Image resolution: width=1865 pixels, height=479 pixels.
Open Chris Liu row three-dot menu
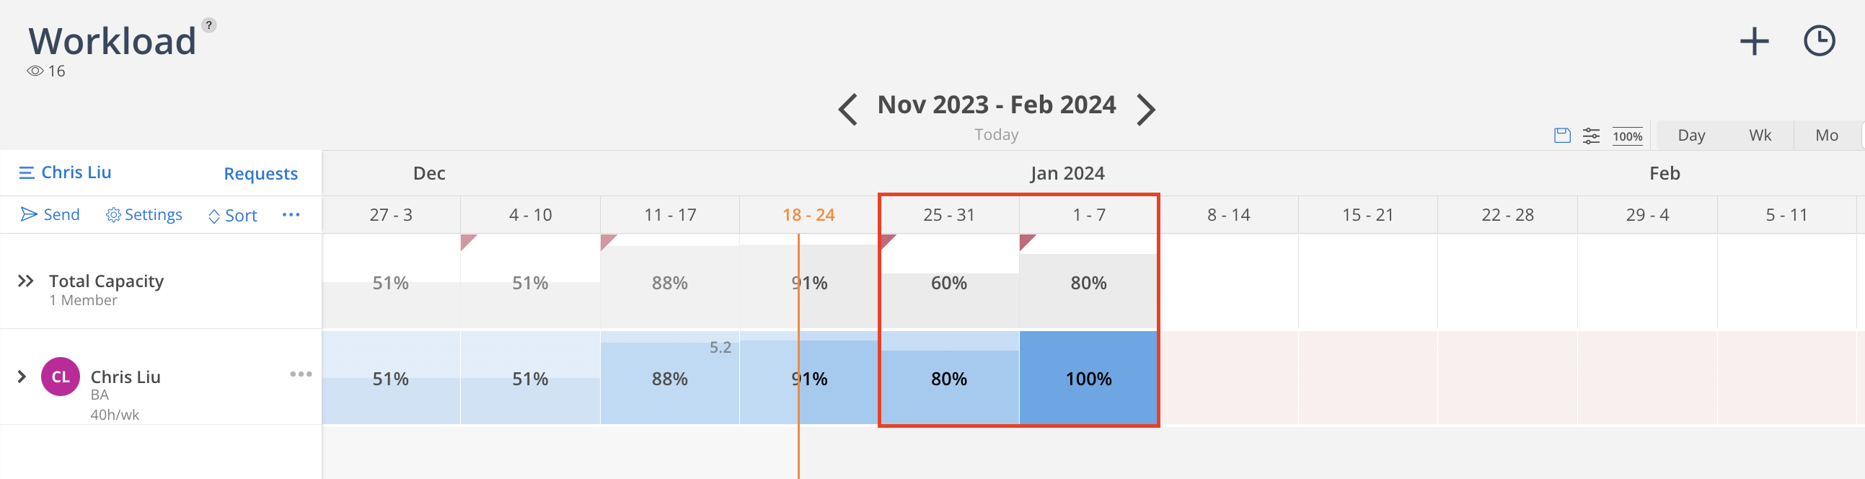(x=301, y=374)
